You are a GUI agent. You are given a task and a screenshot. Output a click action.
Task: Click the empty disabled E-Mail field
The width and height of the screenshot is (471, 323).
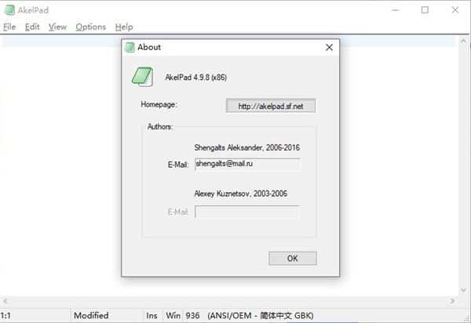pyautogui.click(x=247, y=212)
